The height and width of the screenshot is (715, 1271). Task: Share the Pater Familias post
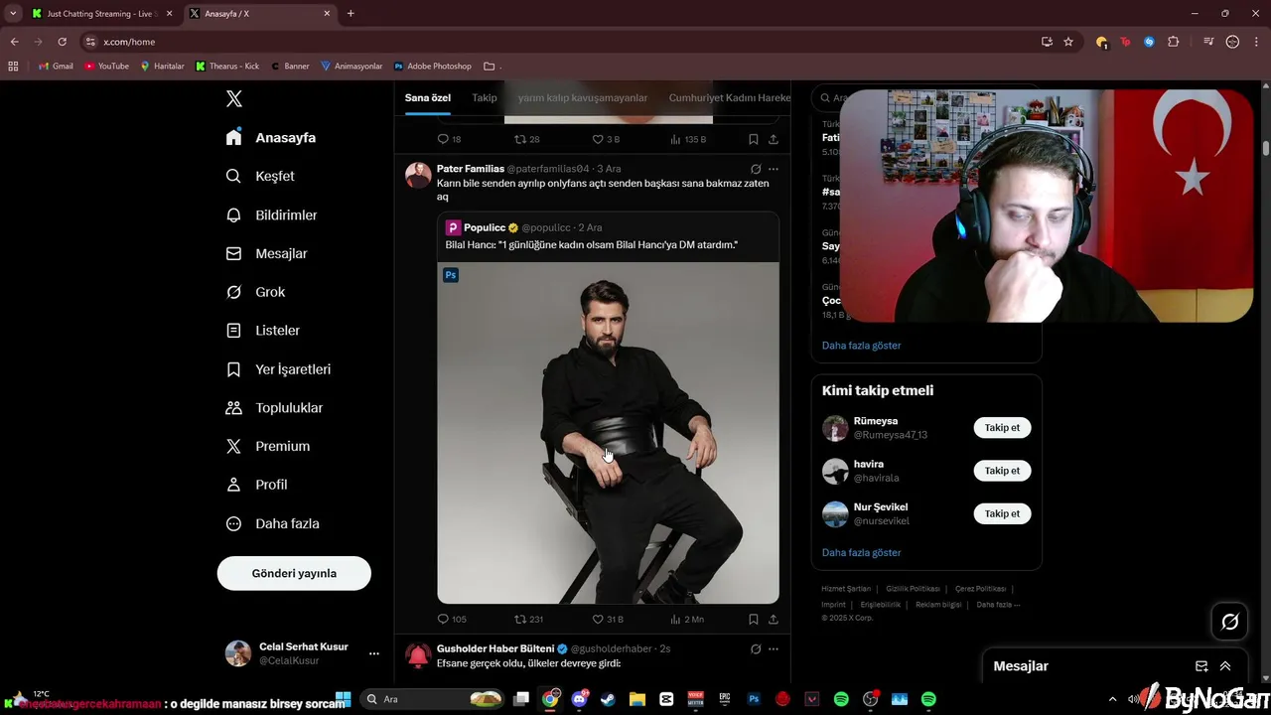pyautogui.click(x=773, y=619)
